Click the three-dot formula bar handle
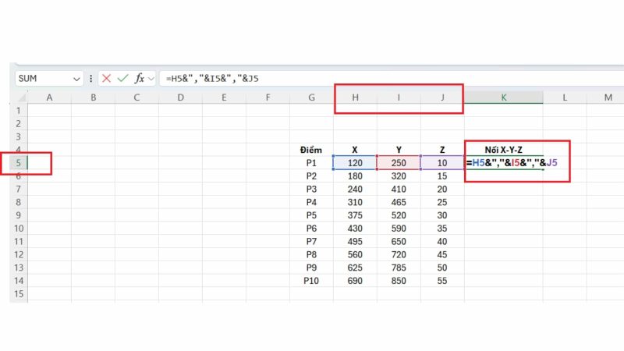 tap(90, 79)
